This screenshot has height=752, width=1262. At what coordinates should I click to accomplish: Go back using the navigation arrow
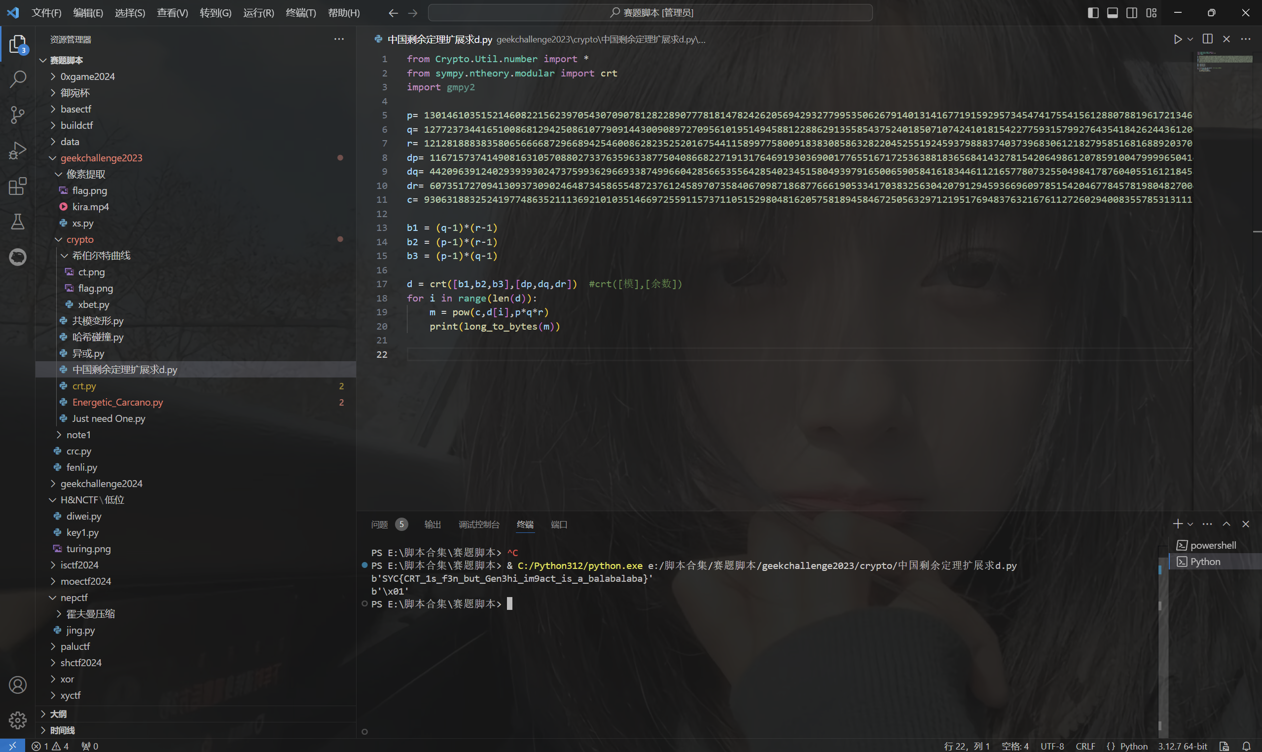pos(393,13)
